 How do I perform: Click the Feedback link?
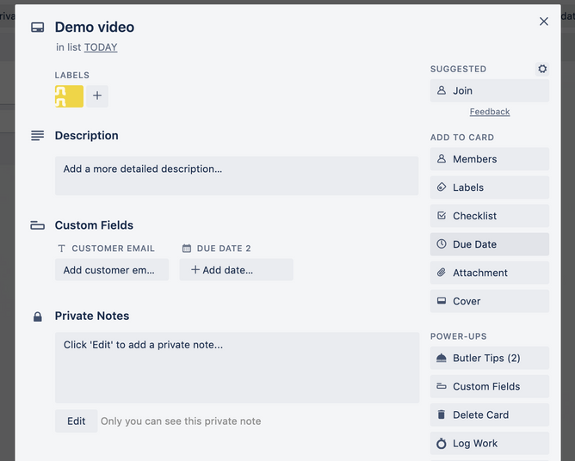tap(490, 112)
